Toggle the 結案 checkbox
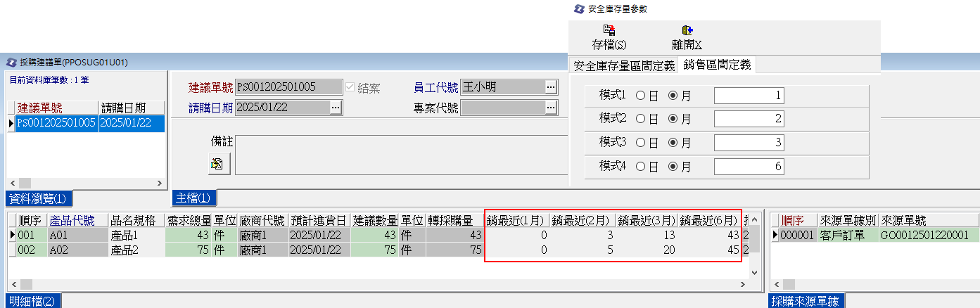Screen dimensions: 980x308 (x=350, y=88)
